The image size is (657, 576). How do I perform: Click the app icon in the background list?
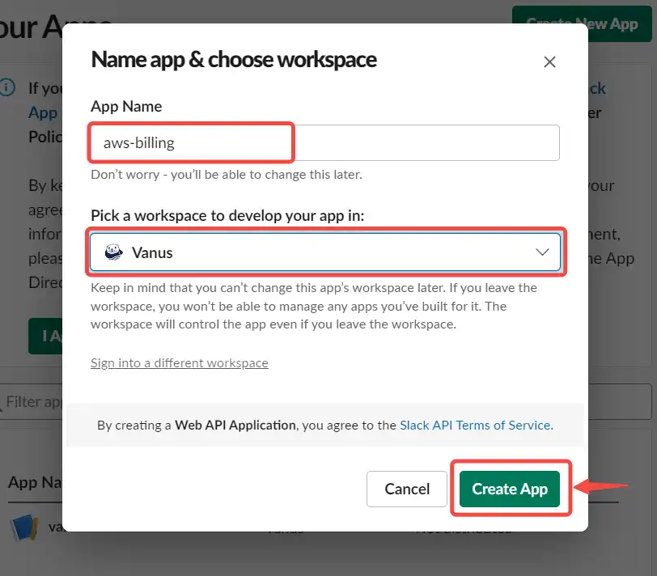pos(24,527)
